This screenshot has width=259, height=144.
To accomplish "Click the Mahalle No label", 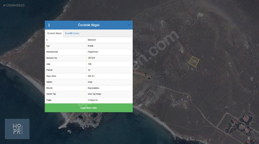I will coord(51,58).
